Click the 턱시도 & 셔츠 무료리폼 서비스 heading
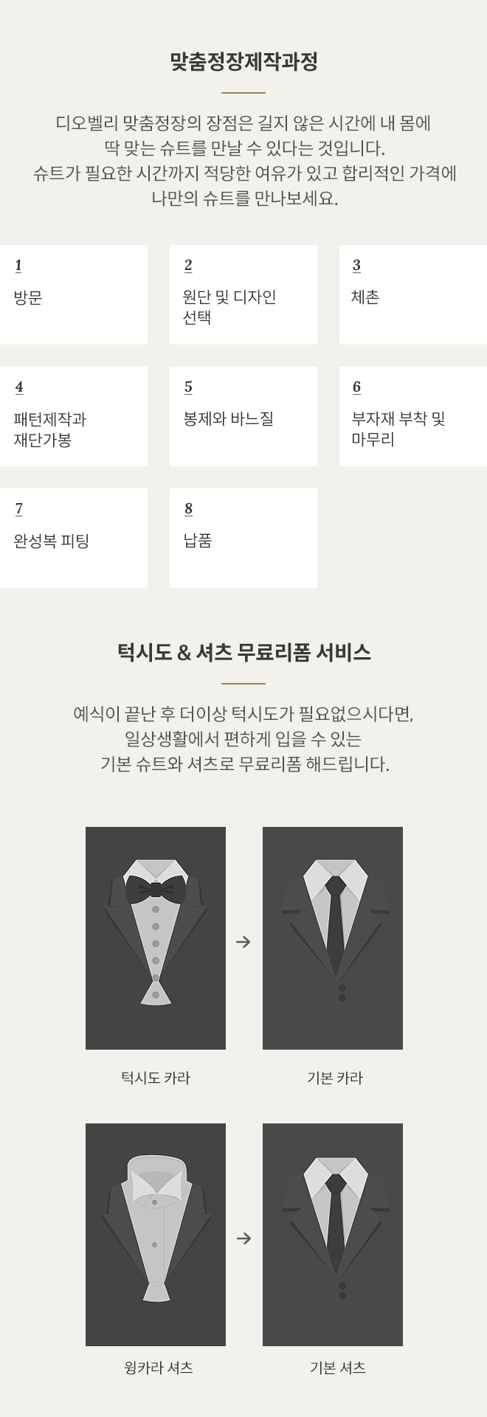487x1417 pixels. [243, 652]
